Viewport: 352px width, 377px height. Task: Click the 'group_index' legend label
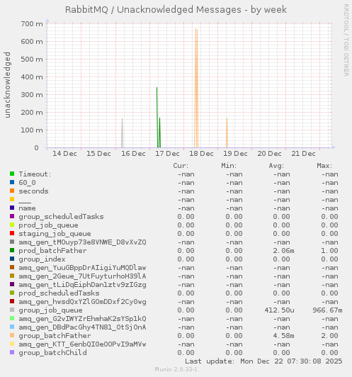coord(42,259)
